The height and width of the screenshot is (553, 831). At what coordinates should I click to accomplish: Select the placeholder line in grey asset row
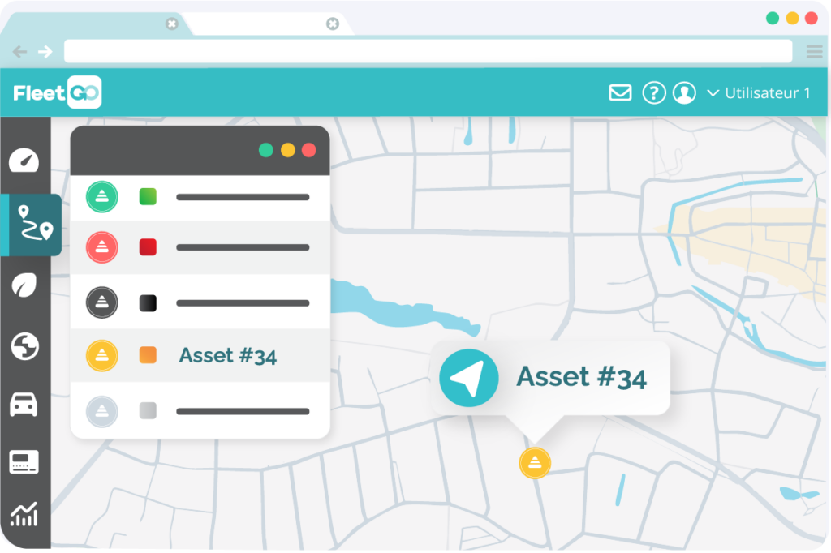coord(243,411)
